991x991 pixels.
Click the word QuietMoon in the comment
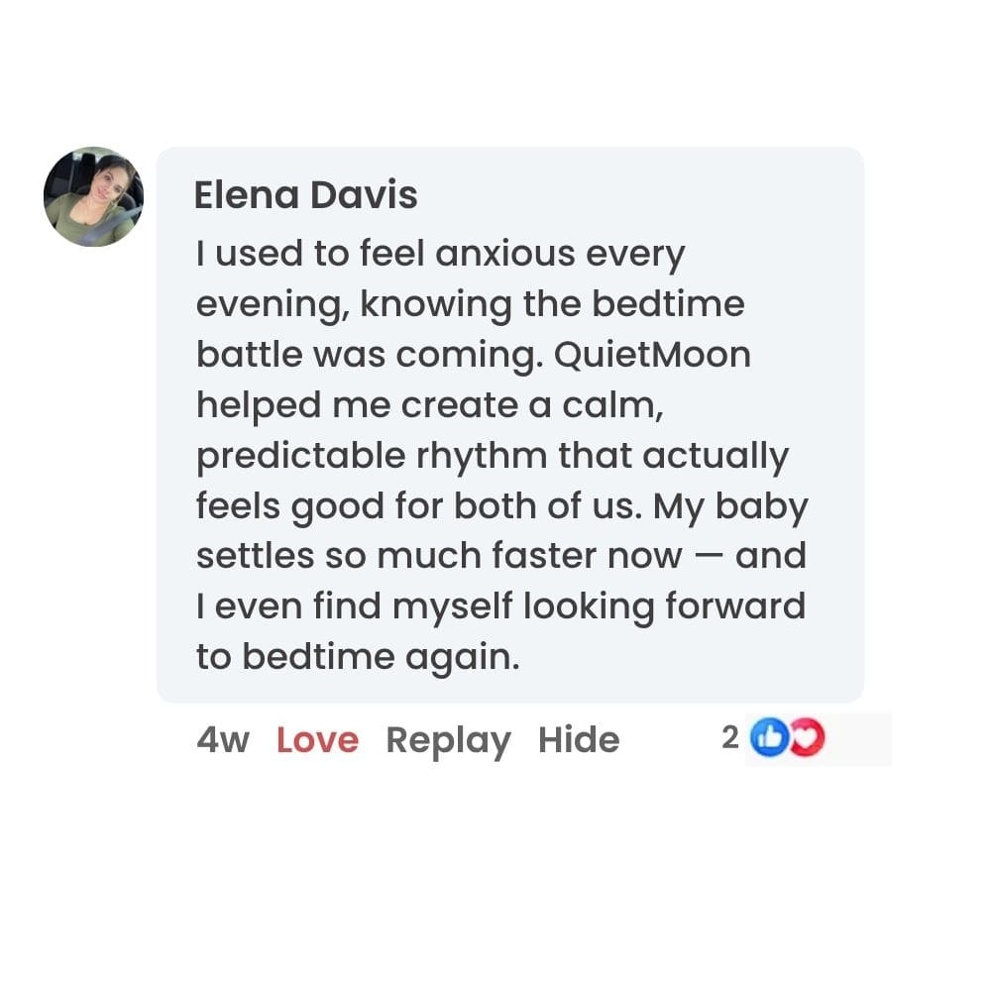click(x=652, y=355)
